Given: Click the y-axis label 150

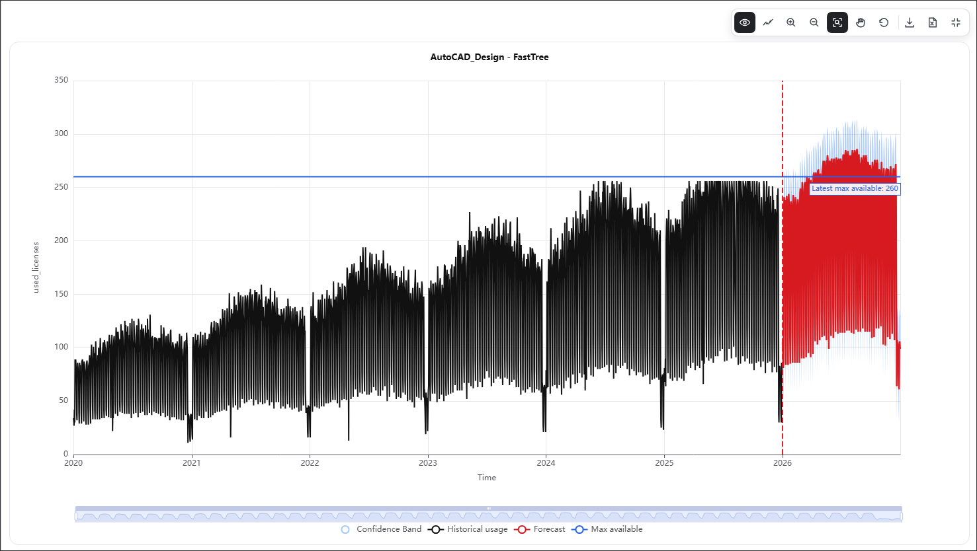Looking at the screenshot, I should click(x=61, y=293).
